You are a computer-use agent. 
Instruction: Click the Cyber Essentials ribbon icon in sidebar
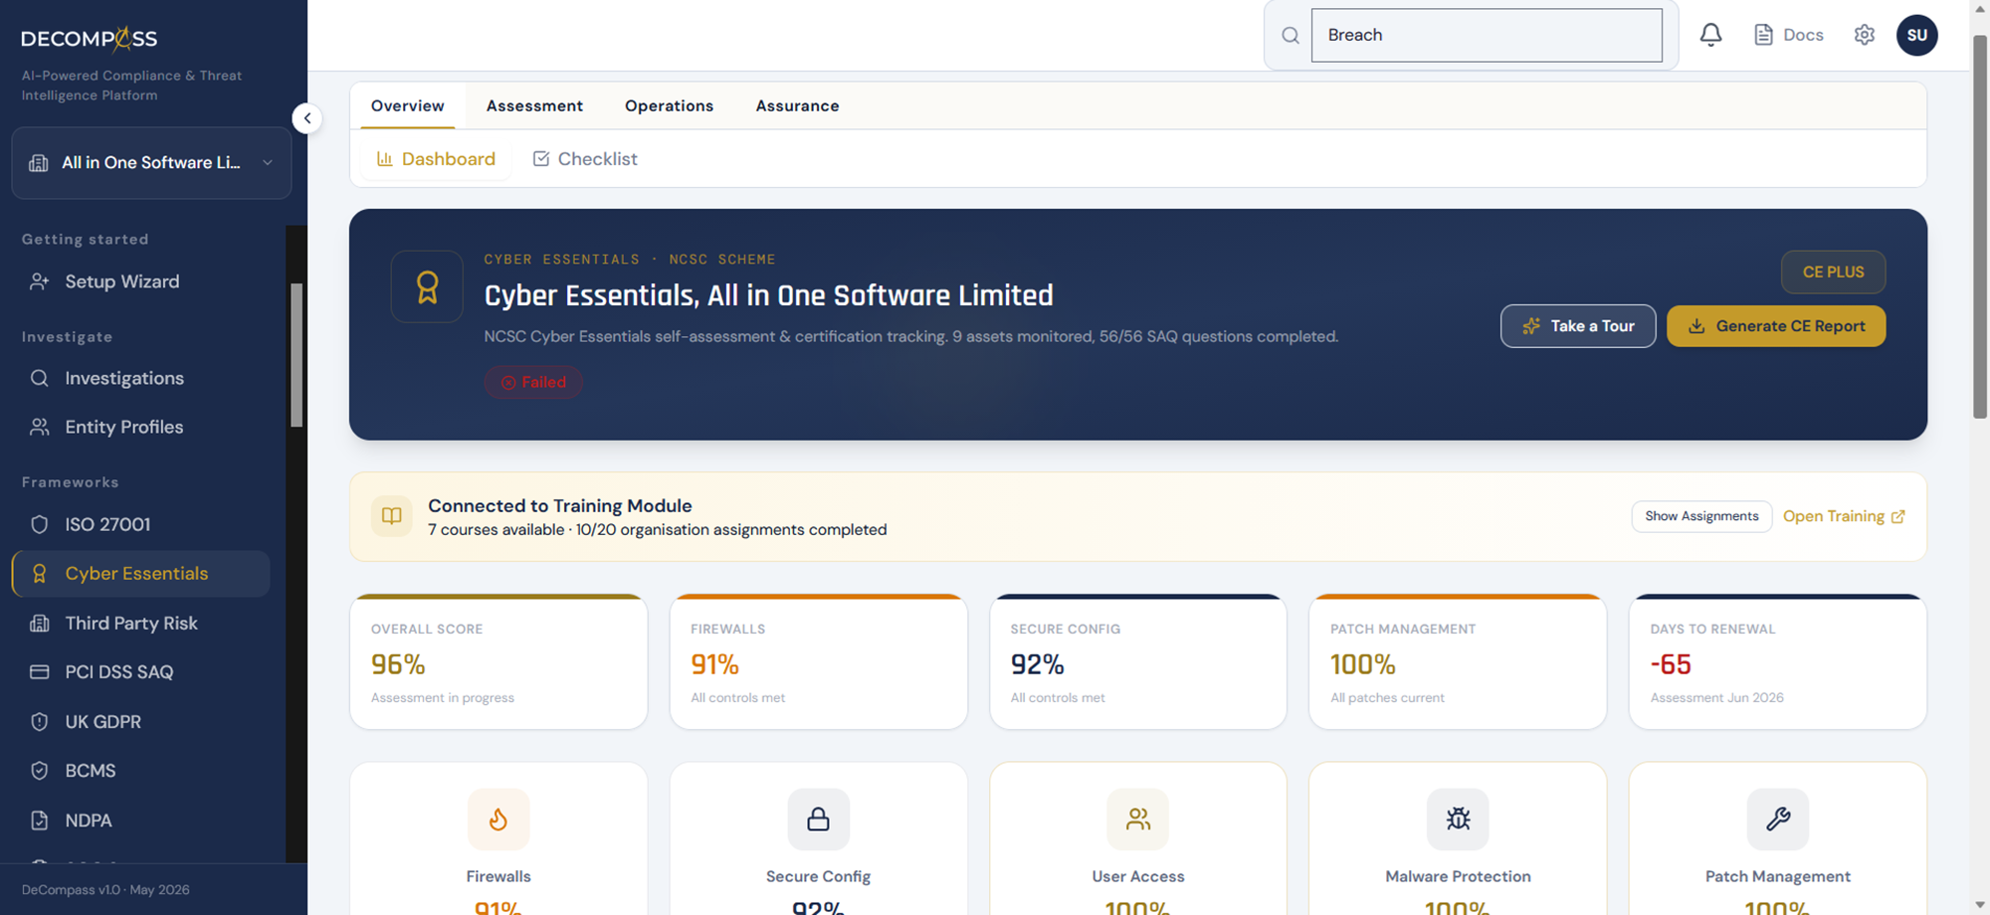39,574
